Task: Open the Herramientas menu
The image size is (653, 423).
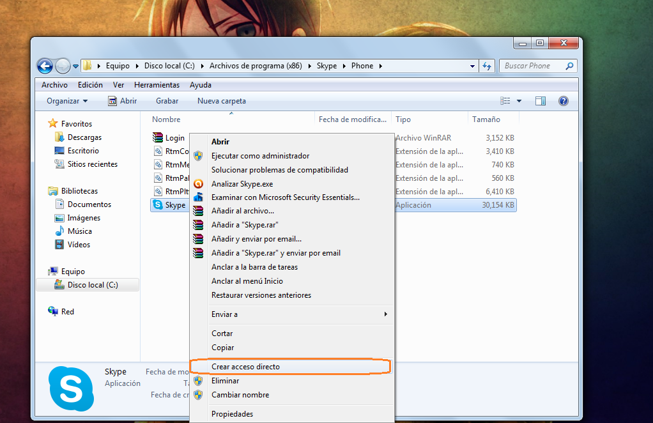Action: click(x=157, y=85)
